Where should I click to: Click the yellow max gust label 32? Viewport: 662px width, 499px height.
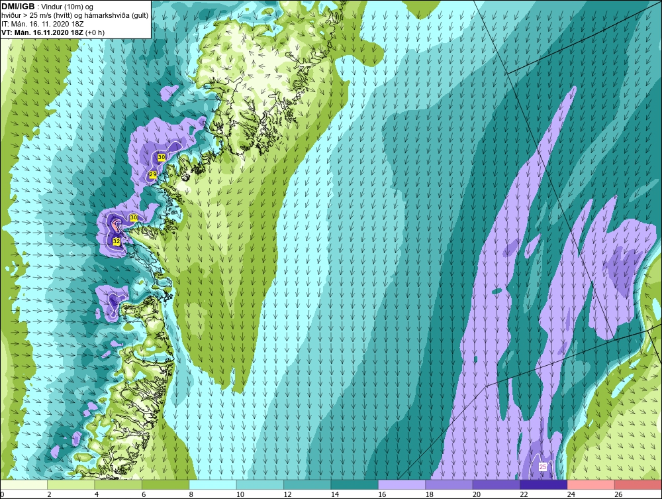click(x=117, y=241)
